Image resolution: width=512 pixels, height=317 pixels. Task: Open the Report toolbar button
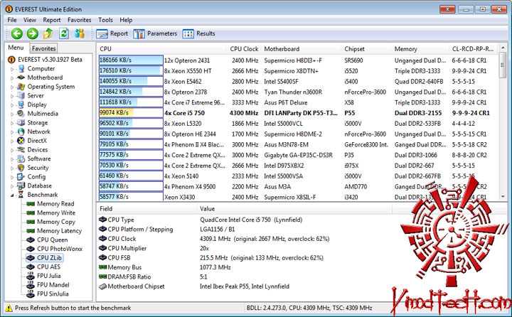(x=112, y=33)
